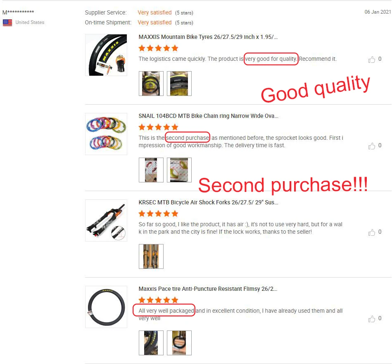Open MAXXIS Mountain Bike Tyres product title
This screenshot has width=392, height=364.
click(x=208, y=37)
